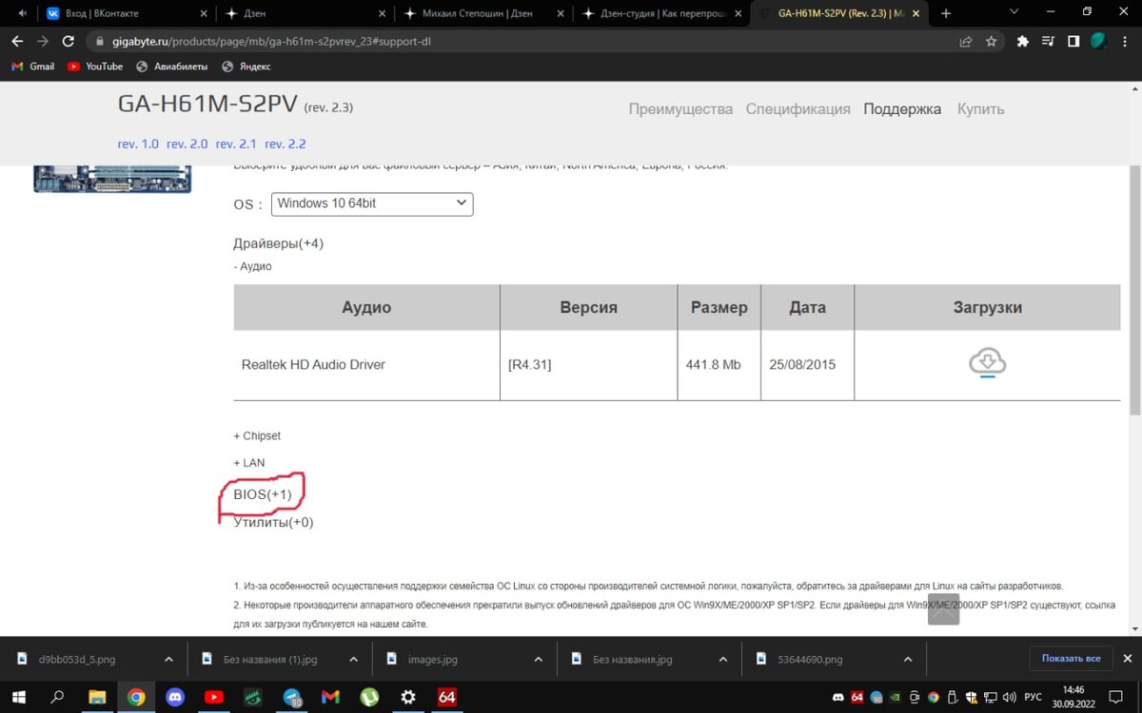Open Discord from the taskbar

click(175, 697)
